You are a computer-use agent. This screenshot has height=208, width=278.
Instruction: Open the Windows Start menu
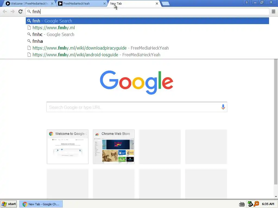point(9,204)
